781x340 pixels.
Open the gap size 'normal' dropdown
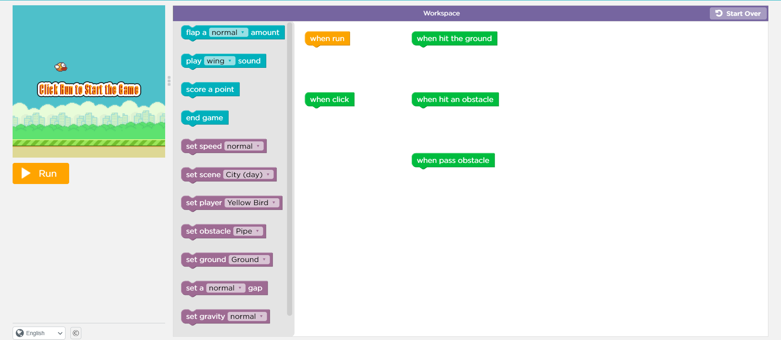(x=225, y=288)
